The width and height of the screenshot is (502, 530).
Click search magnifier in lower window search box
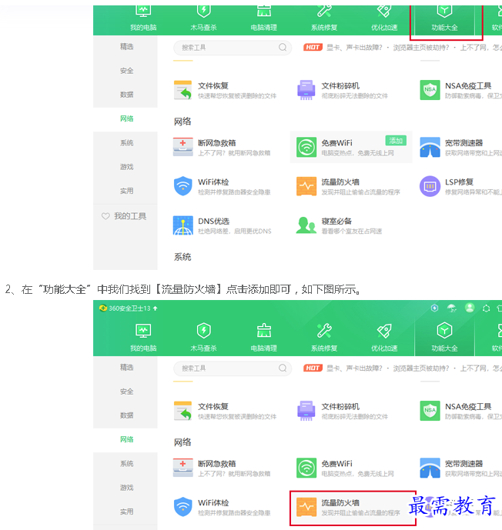(283, 368)
